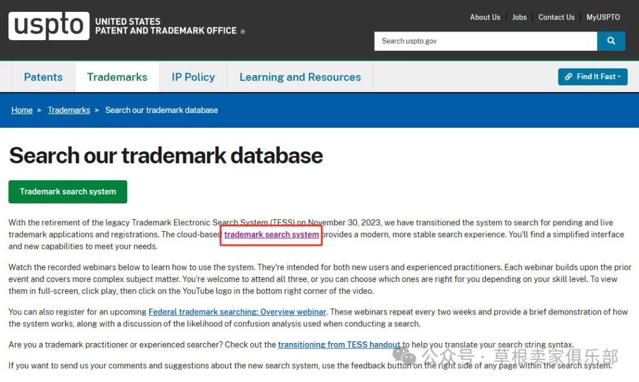
Task: Open the Contact Us link
Action: point(556,17)
